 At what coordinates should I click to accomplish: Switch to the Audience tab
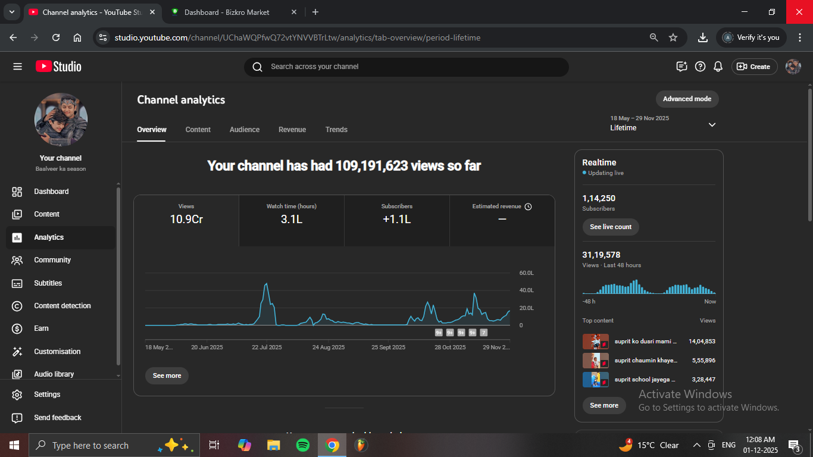click(245, 130)
